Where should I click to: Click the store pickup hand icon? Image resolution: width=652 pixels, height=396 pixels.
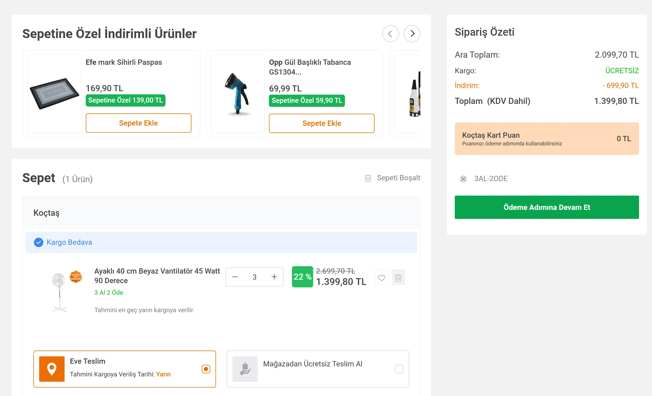click(245, 369)
